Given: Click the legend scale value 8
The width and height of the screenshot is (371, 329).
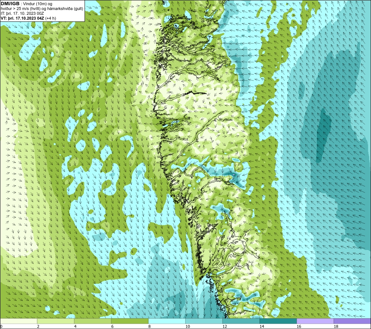Looking at the screenshot, I should click(150, 327).
